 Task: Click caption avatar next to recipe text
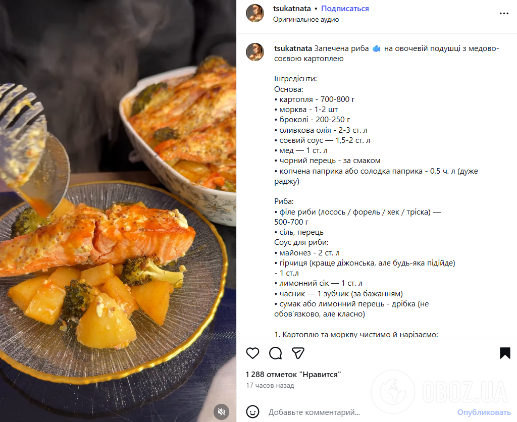click(255, 52)
